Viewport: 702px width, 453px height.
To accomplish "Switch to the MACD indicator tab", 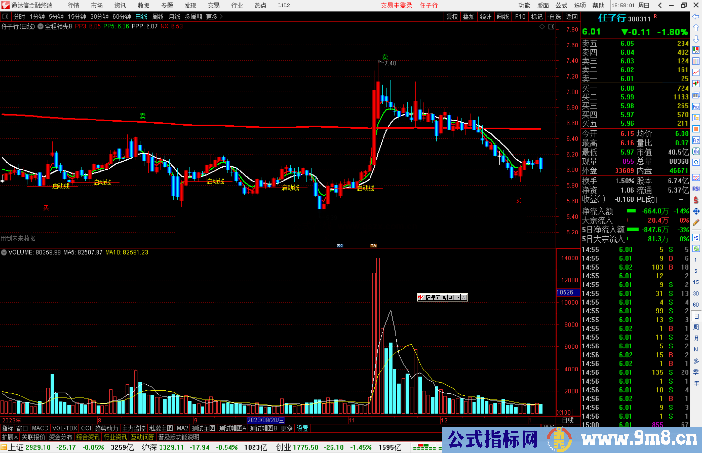I will 40,428.
